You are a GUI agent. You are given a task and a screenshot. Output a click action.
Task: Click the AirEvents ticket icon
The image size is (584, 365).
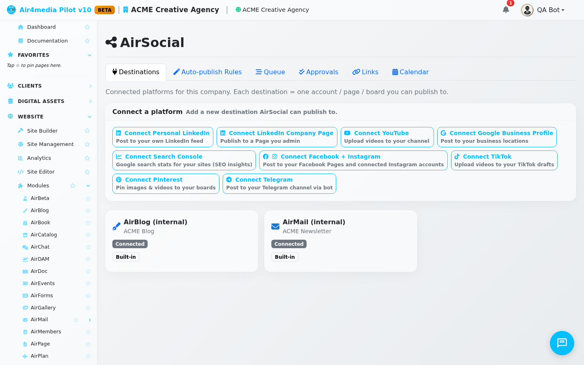tap(25, 284)
